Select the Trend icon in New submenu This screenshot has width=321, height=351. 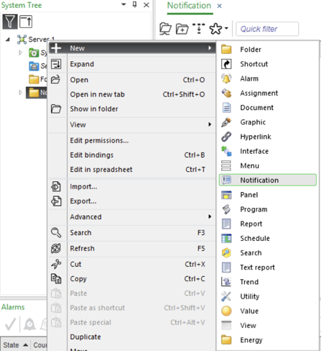point(226,282)
